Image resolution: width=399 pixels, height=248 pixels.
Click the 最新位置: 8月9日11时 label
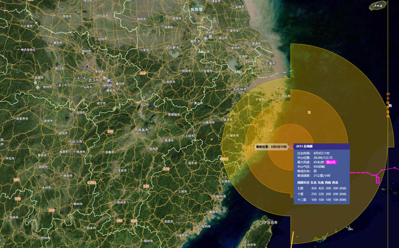[271, 147]
